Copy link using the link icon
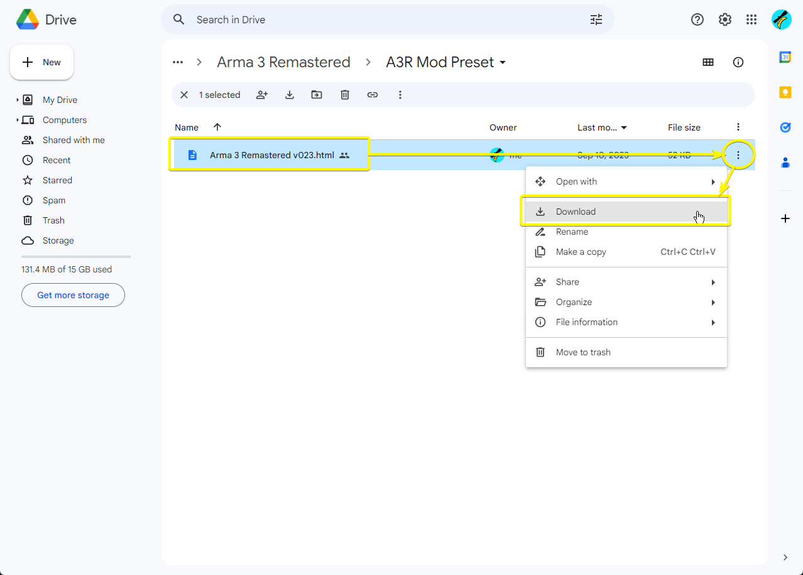Image resolution: width=803 pixels, height=575 pixels. 373,95
